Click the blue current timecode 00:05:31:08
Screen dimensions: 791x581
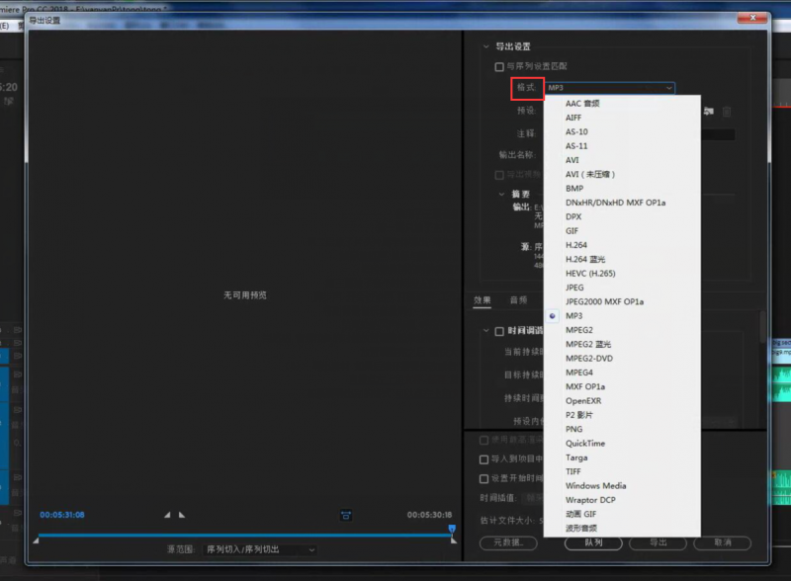[x=62, y=515]
